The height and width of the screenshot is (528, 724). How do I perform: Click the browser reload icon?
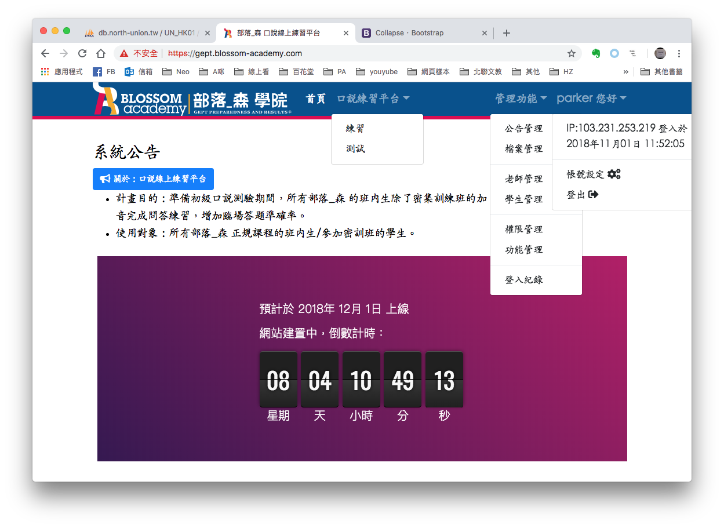click(x=82, y=53)
